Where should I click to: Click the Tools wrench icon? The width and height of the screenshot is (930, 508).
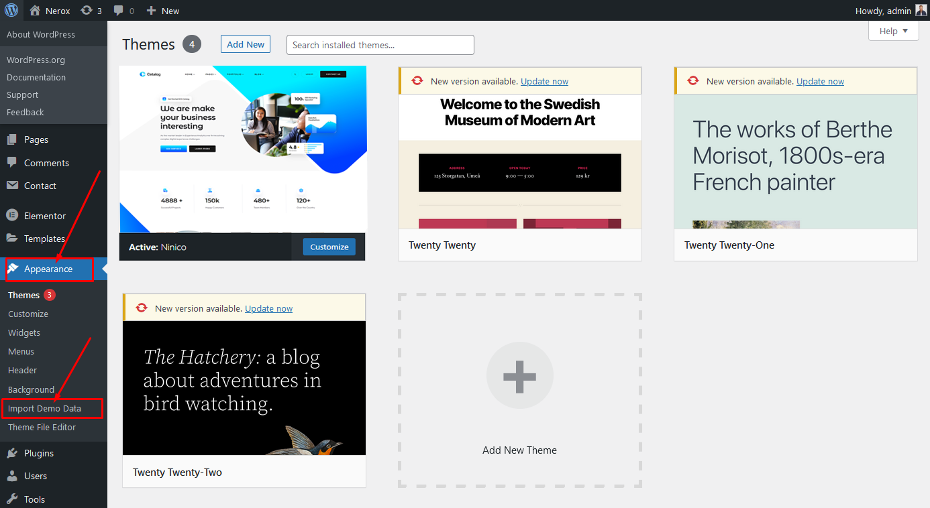[x=12, y=499]
